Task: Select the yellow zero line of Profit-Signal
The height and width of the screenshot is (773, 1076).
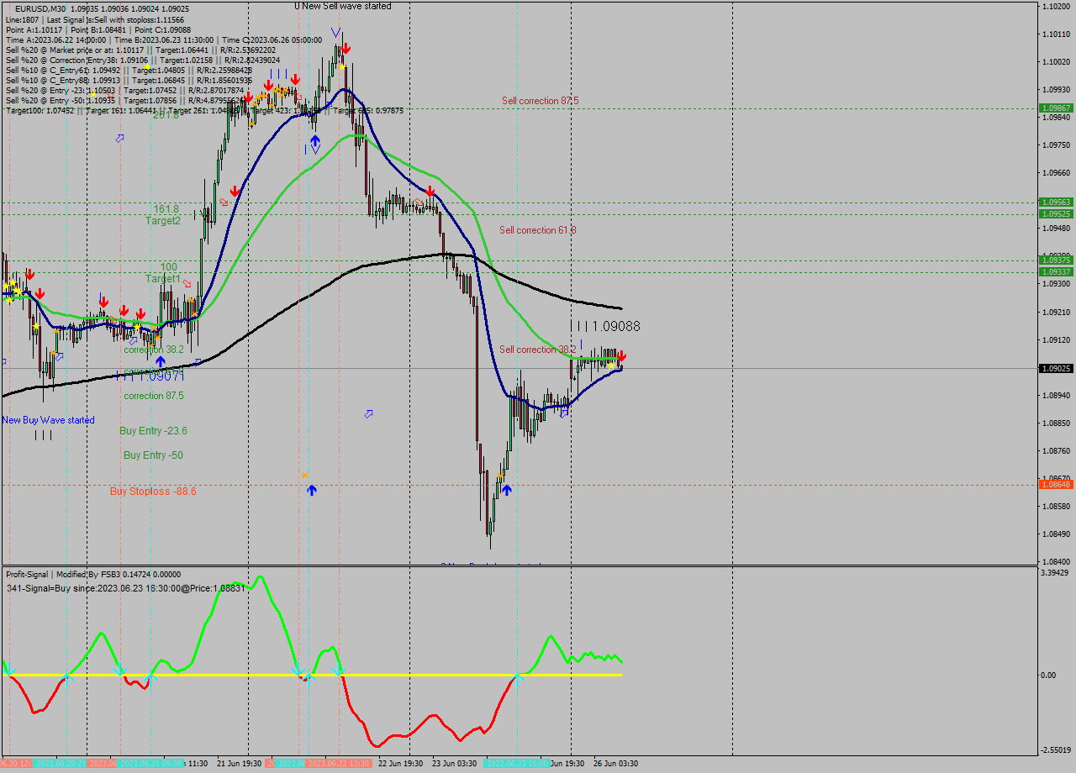Action: click(x=336, y=675)
